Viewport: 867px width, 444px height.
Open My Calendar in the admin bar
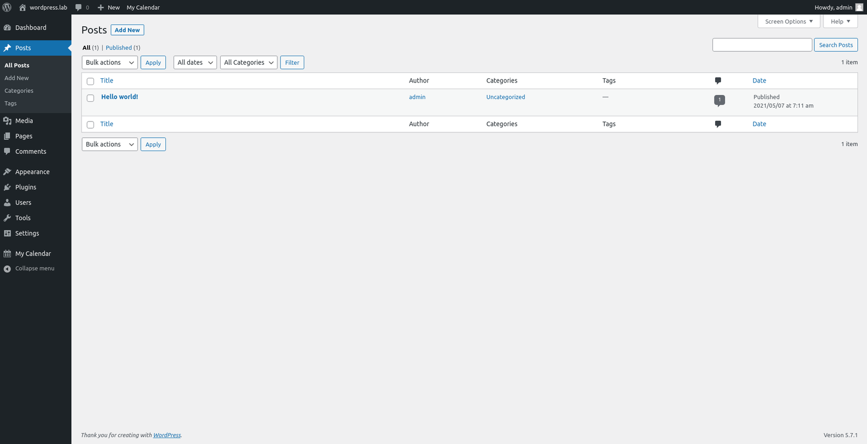pyautogui.click(x=143, y=7)
